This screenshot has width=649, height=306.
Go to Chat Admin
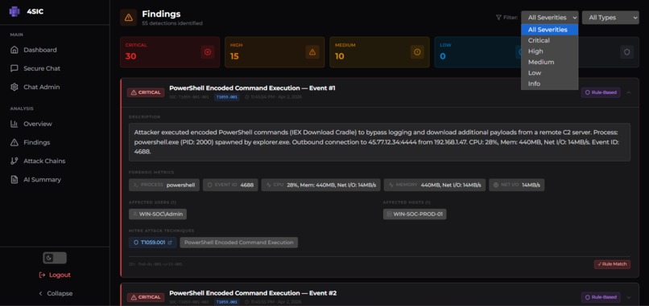coord(41,87)
